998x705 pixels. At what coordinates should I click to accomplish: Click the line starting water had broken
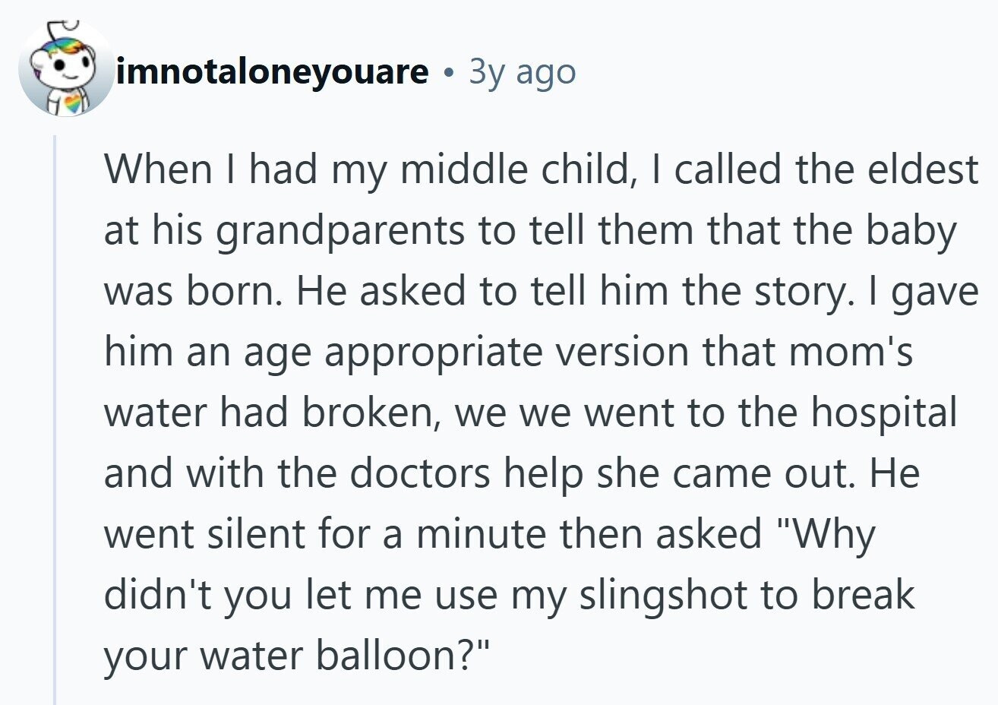pos(529,413)
